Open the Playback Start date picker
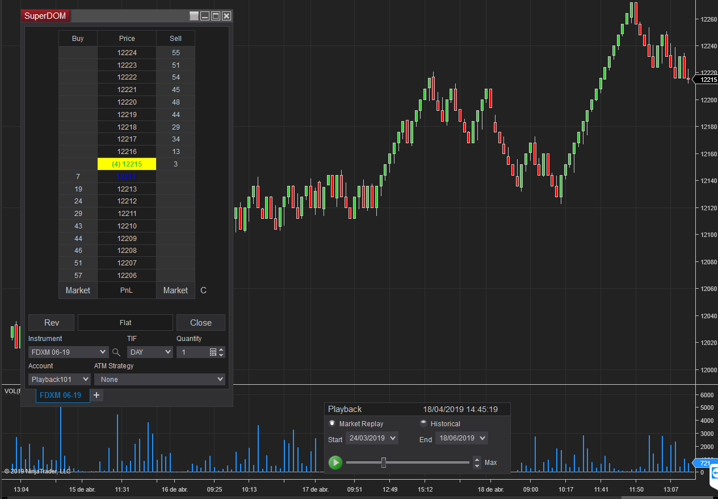 [x=372, y=438]
